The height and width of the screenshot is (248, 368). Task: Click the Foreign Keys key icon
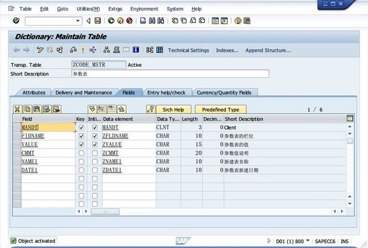[151, 109]
